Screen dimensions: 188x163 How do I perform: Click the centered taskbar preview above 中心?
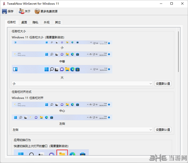pos(62,104)
